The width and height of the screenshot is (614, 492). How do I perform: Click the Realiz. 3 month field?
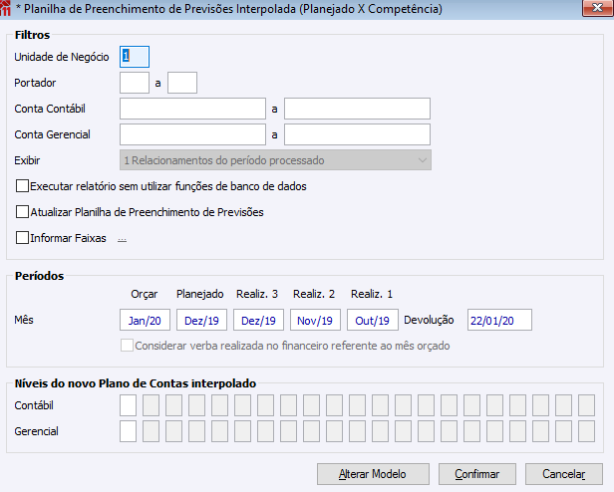pyautogui.click(x=258, y=320)
